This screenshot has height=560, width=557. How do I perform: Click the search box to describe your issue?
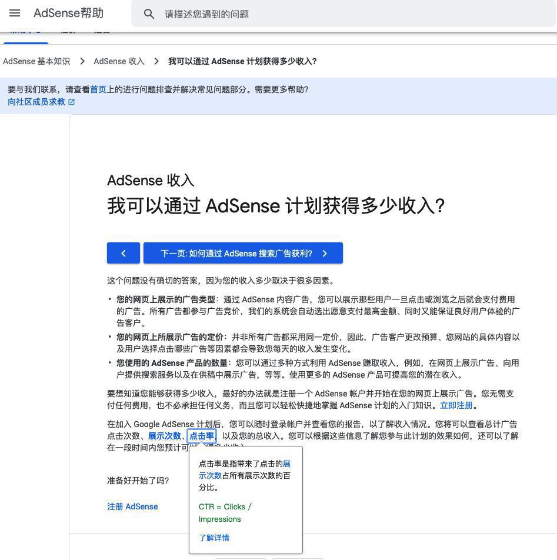343,14
